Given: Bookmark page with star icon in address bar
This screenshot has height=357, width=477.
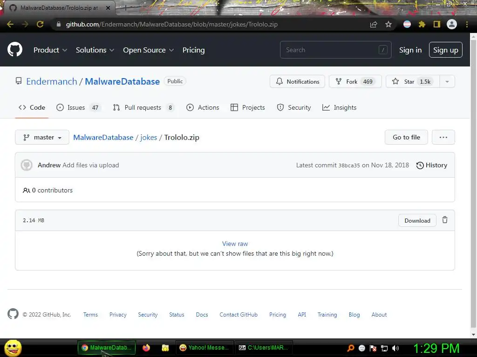Looking at the screenshot, I should pyautogui.click(x=388, y=24).
